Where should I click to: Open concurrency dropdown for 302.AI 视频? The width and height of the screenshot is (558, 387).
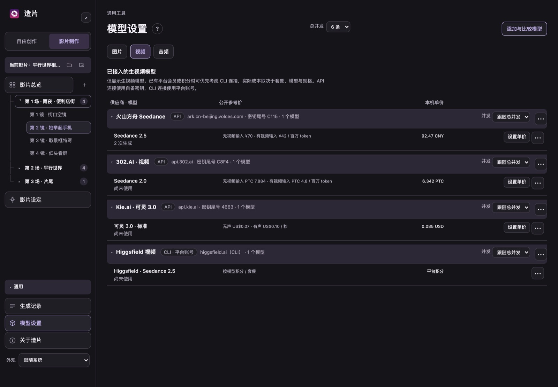(511, 162)
